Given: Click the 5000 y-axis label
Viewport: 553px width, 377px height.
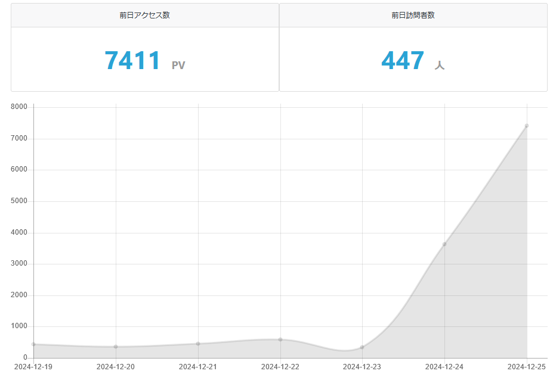Looking at the screenshot, I should (19, 201).
